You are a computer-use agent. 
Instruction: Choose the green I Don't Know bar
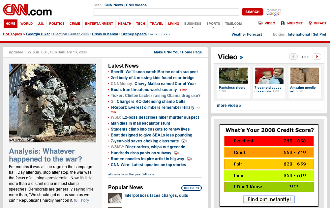tap(269, 187)
